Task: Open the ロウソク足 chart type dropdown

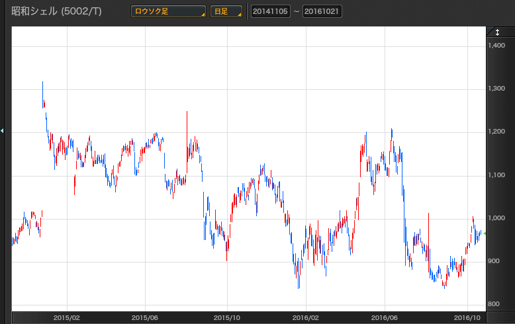Action: pos(168,11)
